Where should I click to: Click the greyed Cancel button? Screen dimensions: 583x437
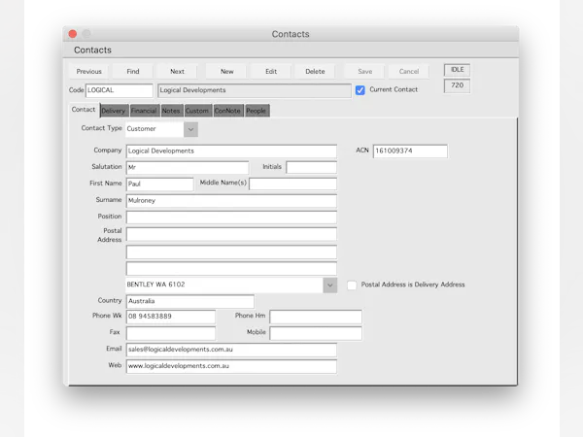[x=409, y=71]
